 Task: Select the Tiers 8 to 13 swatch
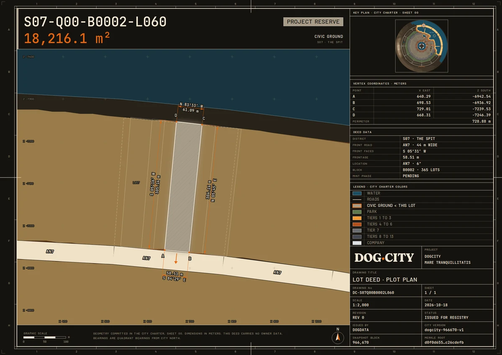coord(357,237)
